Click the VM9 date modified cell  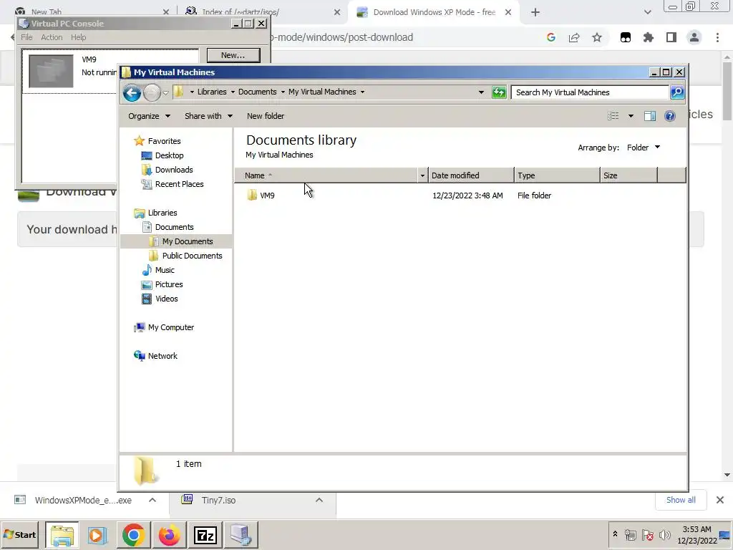(x=467, y=196)
